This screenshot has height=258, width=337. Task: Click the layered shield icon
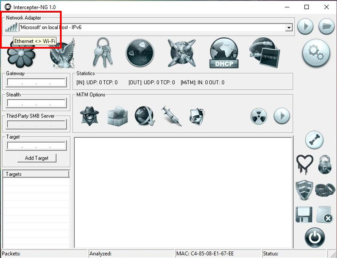point(304,190)
